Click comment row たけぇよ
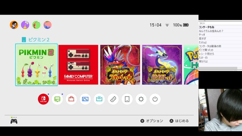 (220, 42)
